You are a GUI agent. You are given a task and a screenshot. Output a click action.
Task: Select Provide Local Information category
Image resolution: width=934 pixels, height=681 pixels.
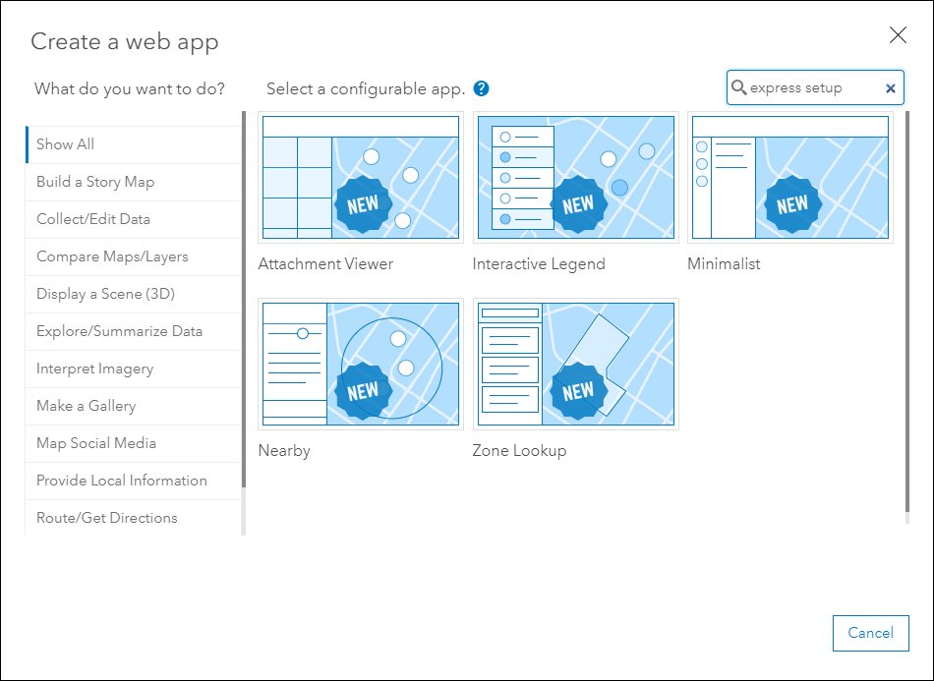(134, 481)
